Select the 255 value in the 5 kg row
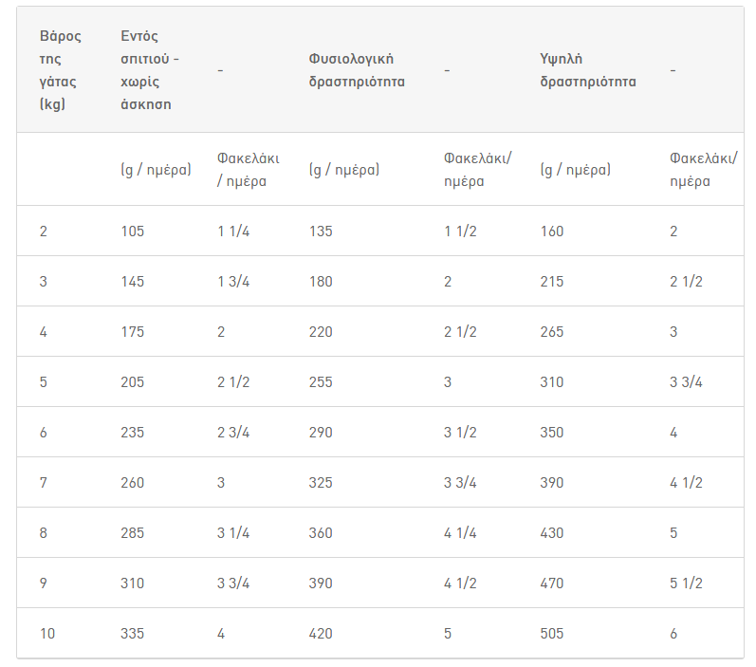This screenshot has height=667, width=756. coord(321,382)
